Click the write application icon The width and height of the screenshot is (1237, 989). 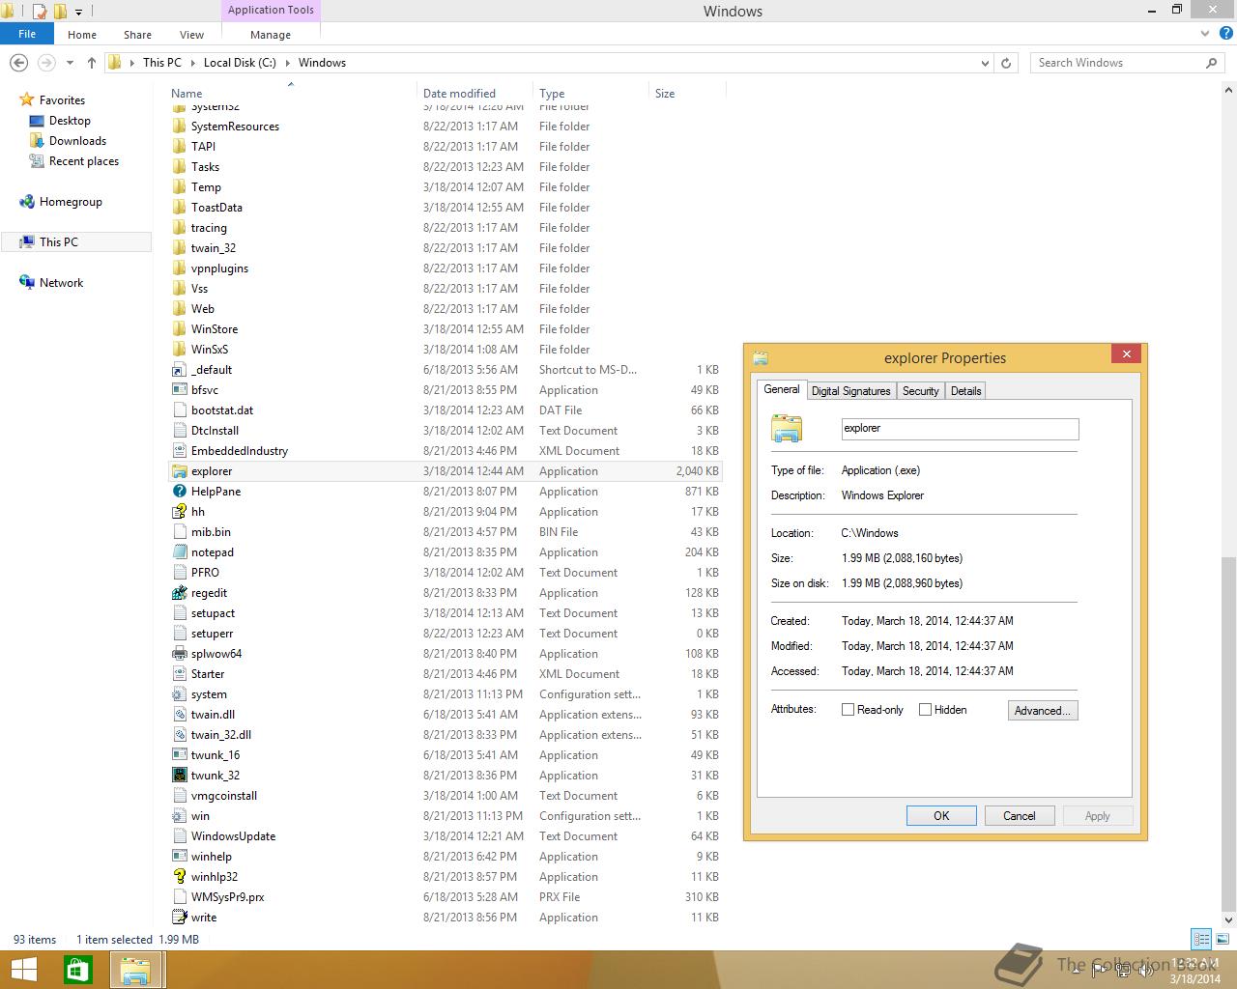pyautogui.click(x=179, y=918)
